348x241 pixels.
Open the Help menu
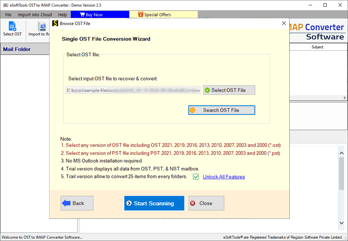pyautogui.click(x=63, y=15)
